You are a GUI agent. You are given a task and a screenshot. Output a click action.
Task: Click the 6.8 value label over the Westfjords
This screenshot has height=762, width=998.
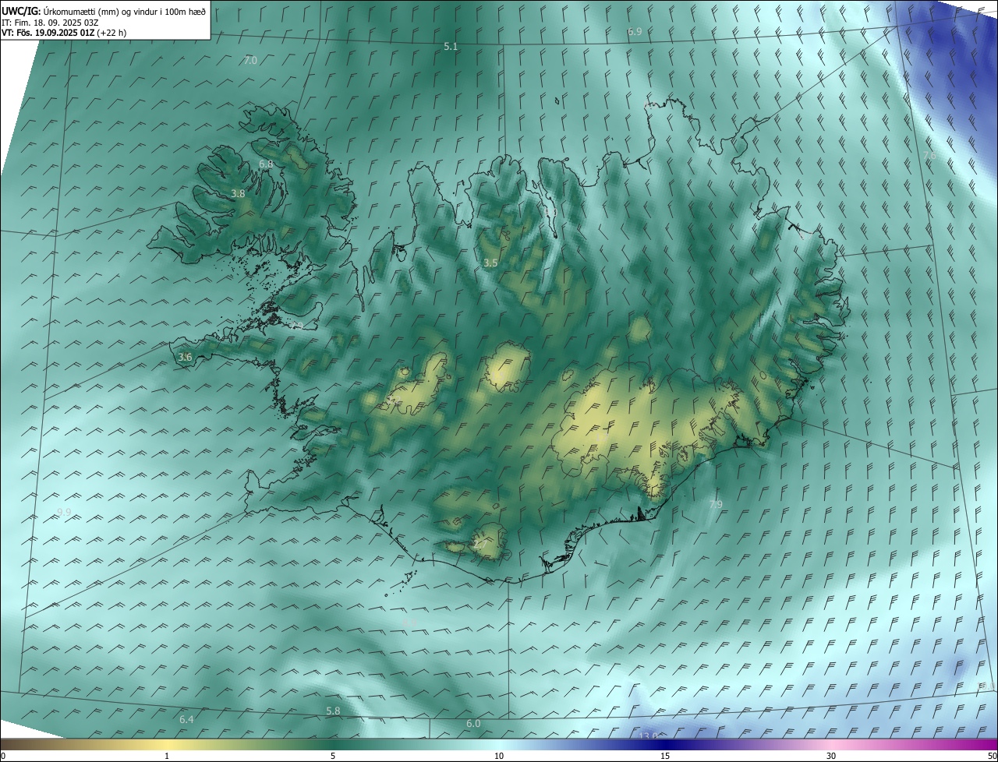pos(266,164)
